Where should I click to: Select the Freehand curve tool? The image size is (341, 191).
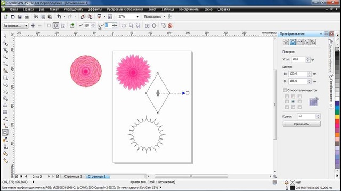[5, 64]
